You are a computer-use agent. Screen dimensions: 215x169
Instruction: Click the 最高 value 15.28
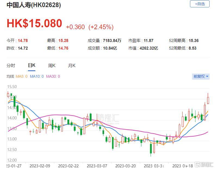(x=63, y=41)
